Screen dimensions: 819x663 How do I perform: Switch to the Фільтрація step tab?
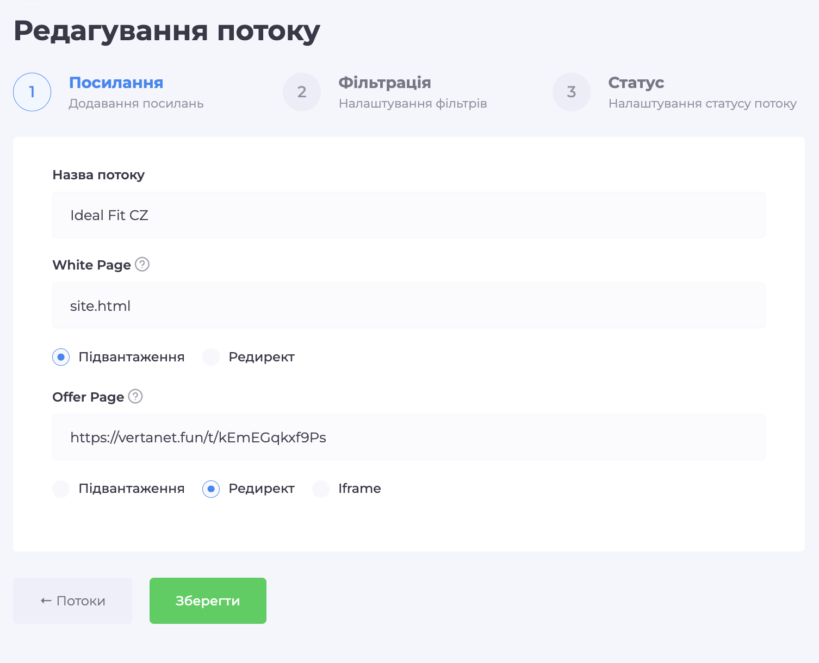(x=384, y=83)
